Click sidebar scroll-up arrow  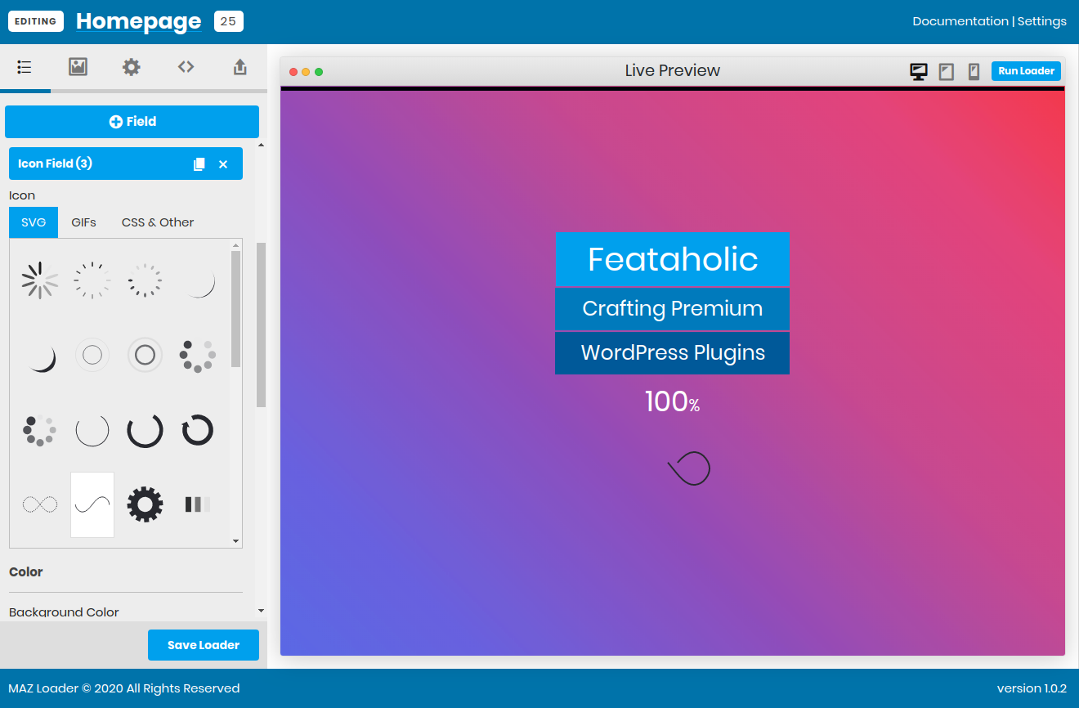(x=262, y=145)
